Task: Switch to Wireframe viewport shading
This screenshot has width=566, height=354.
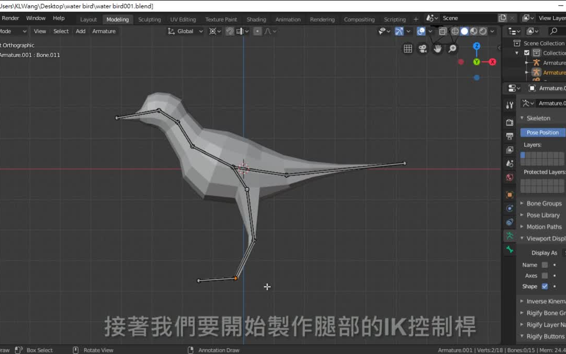Action: point(455,31)
